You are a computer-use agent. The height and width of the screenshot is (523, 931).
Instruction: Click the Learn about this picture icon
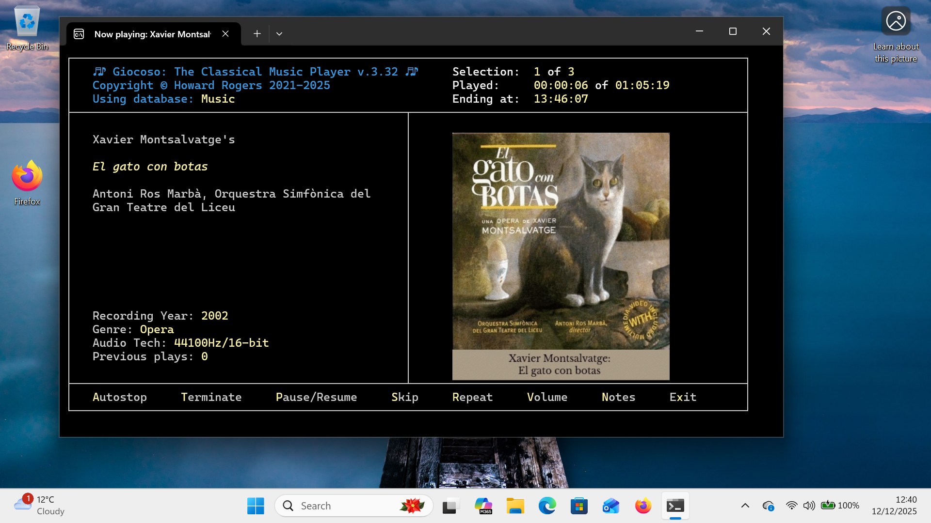(x=896, y=21)
